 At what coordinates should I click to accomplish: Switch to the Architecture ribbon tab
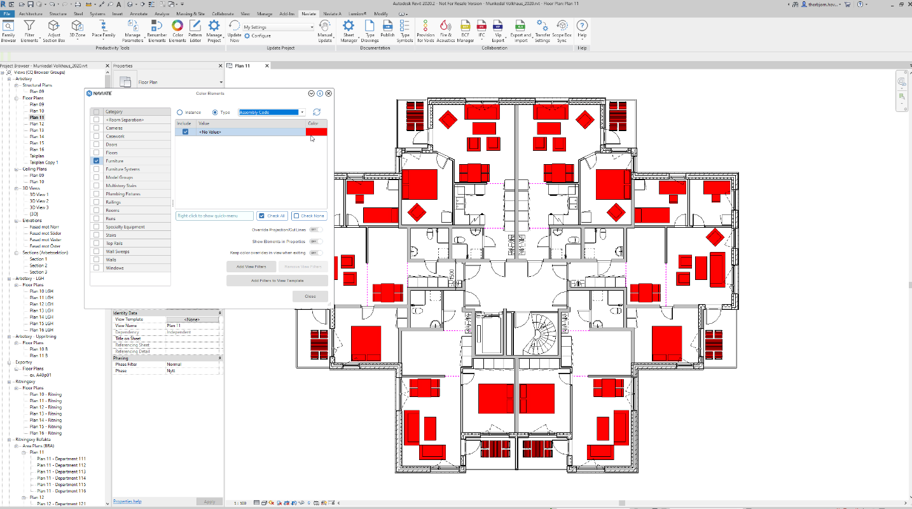point(31,13)
